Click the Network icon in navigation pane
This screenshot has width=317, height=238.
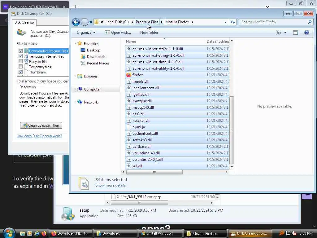click(80, 102)
